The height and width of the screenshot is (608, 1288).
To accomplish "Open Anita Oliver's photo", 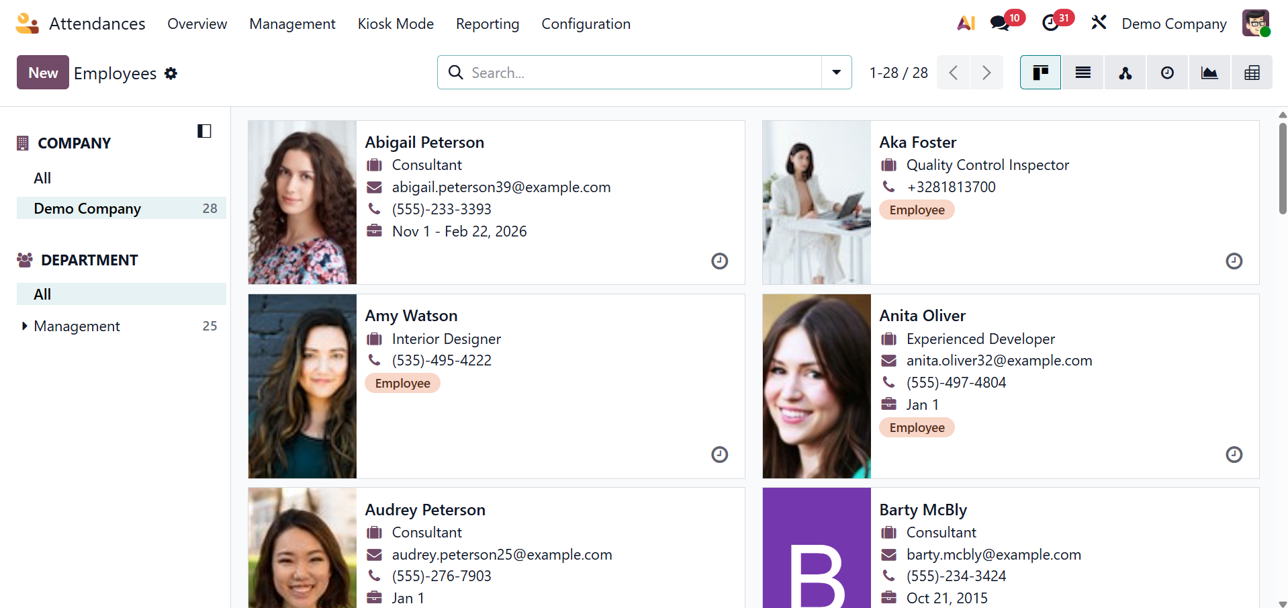I will pyautogui.click(x=817, y=386).
